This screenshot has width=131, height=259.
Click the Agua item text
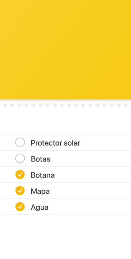40,207
